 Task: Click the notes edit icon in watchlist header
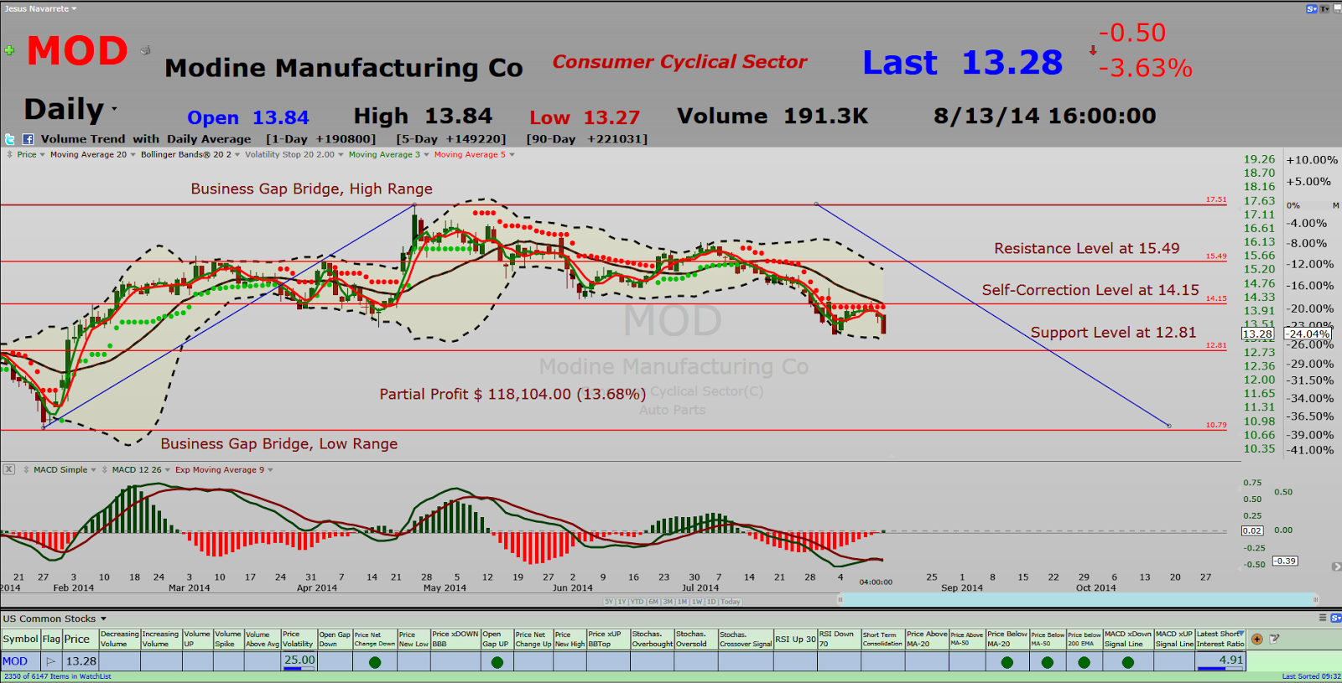1274,639
